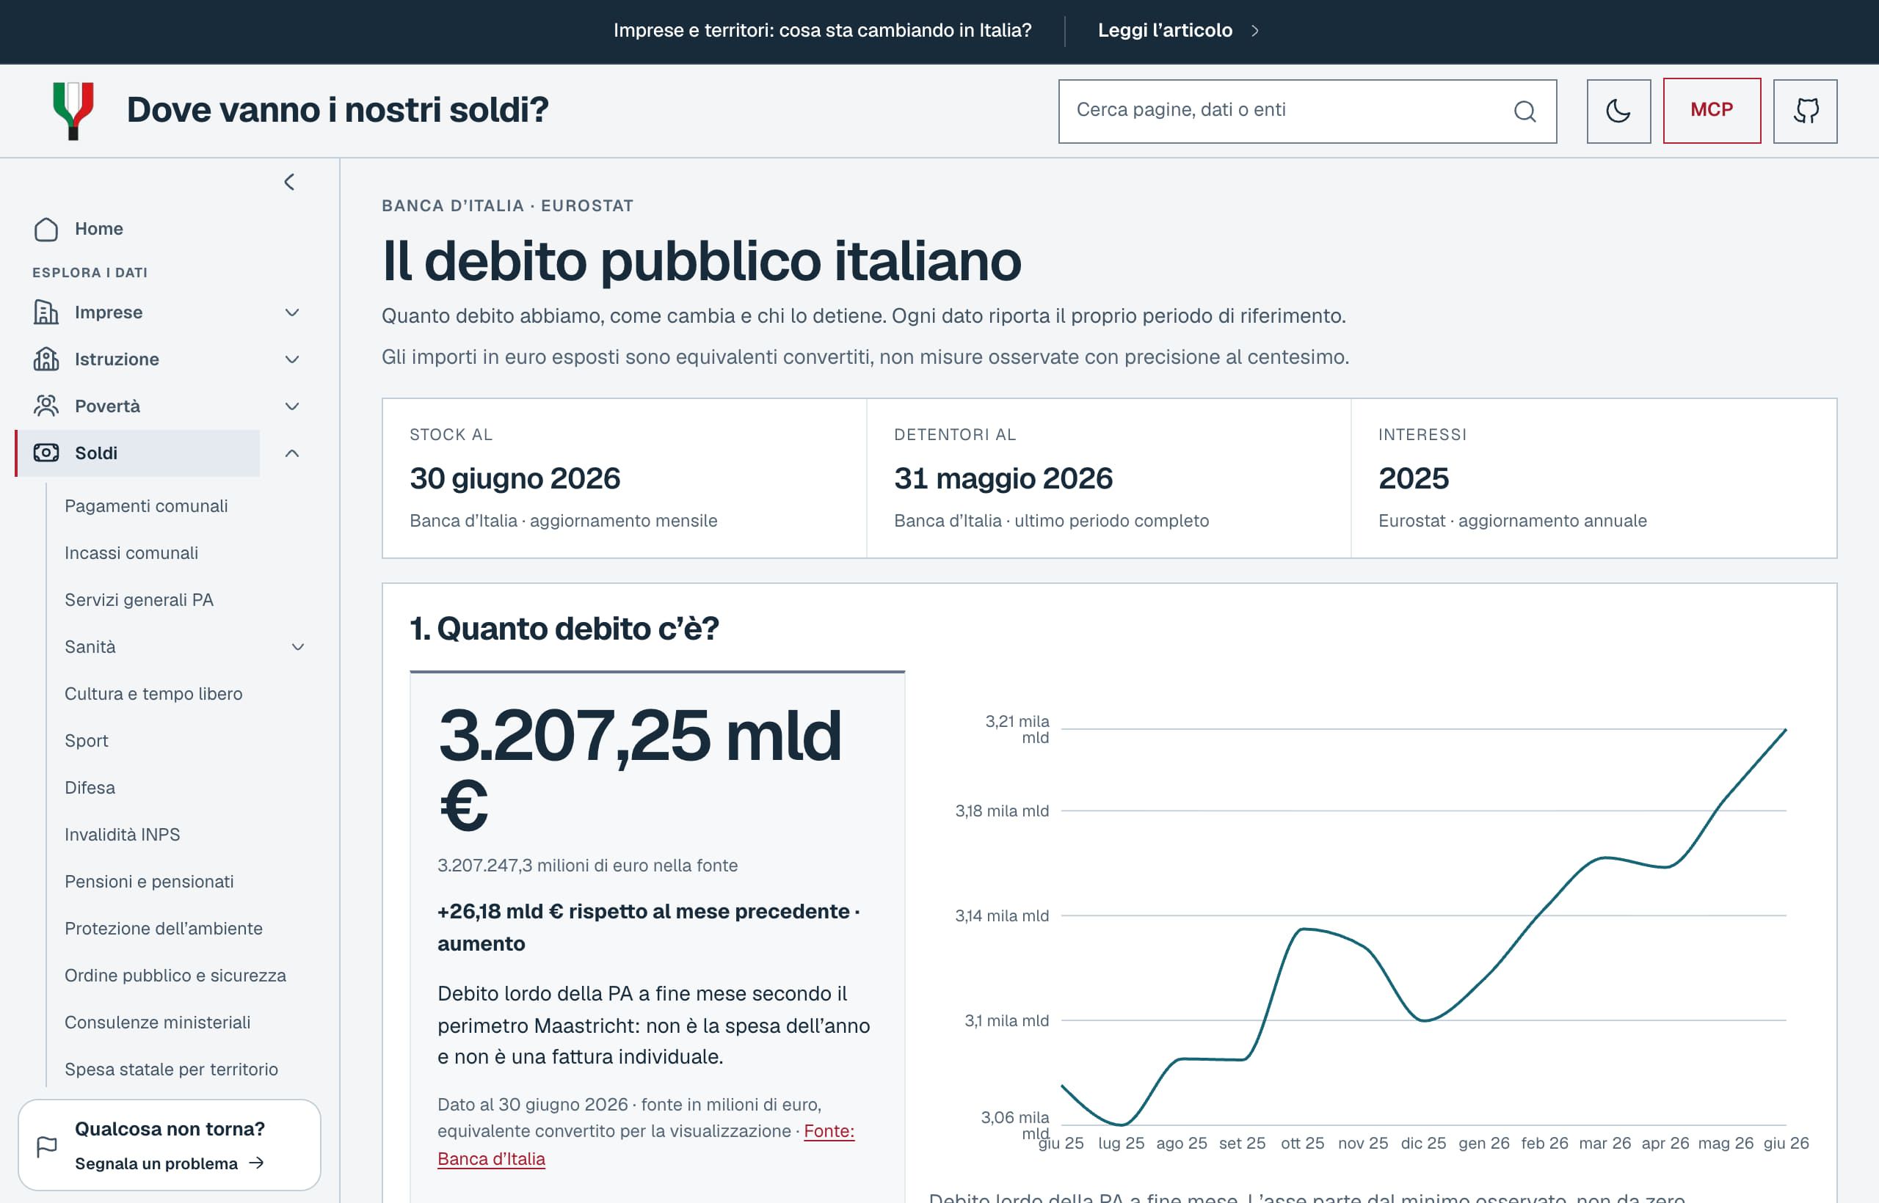Open Ordine pubblico e sicurezza page
Screen dimensions: 1879x1203
click(x=175, y=975)
